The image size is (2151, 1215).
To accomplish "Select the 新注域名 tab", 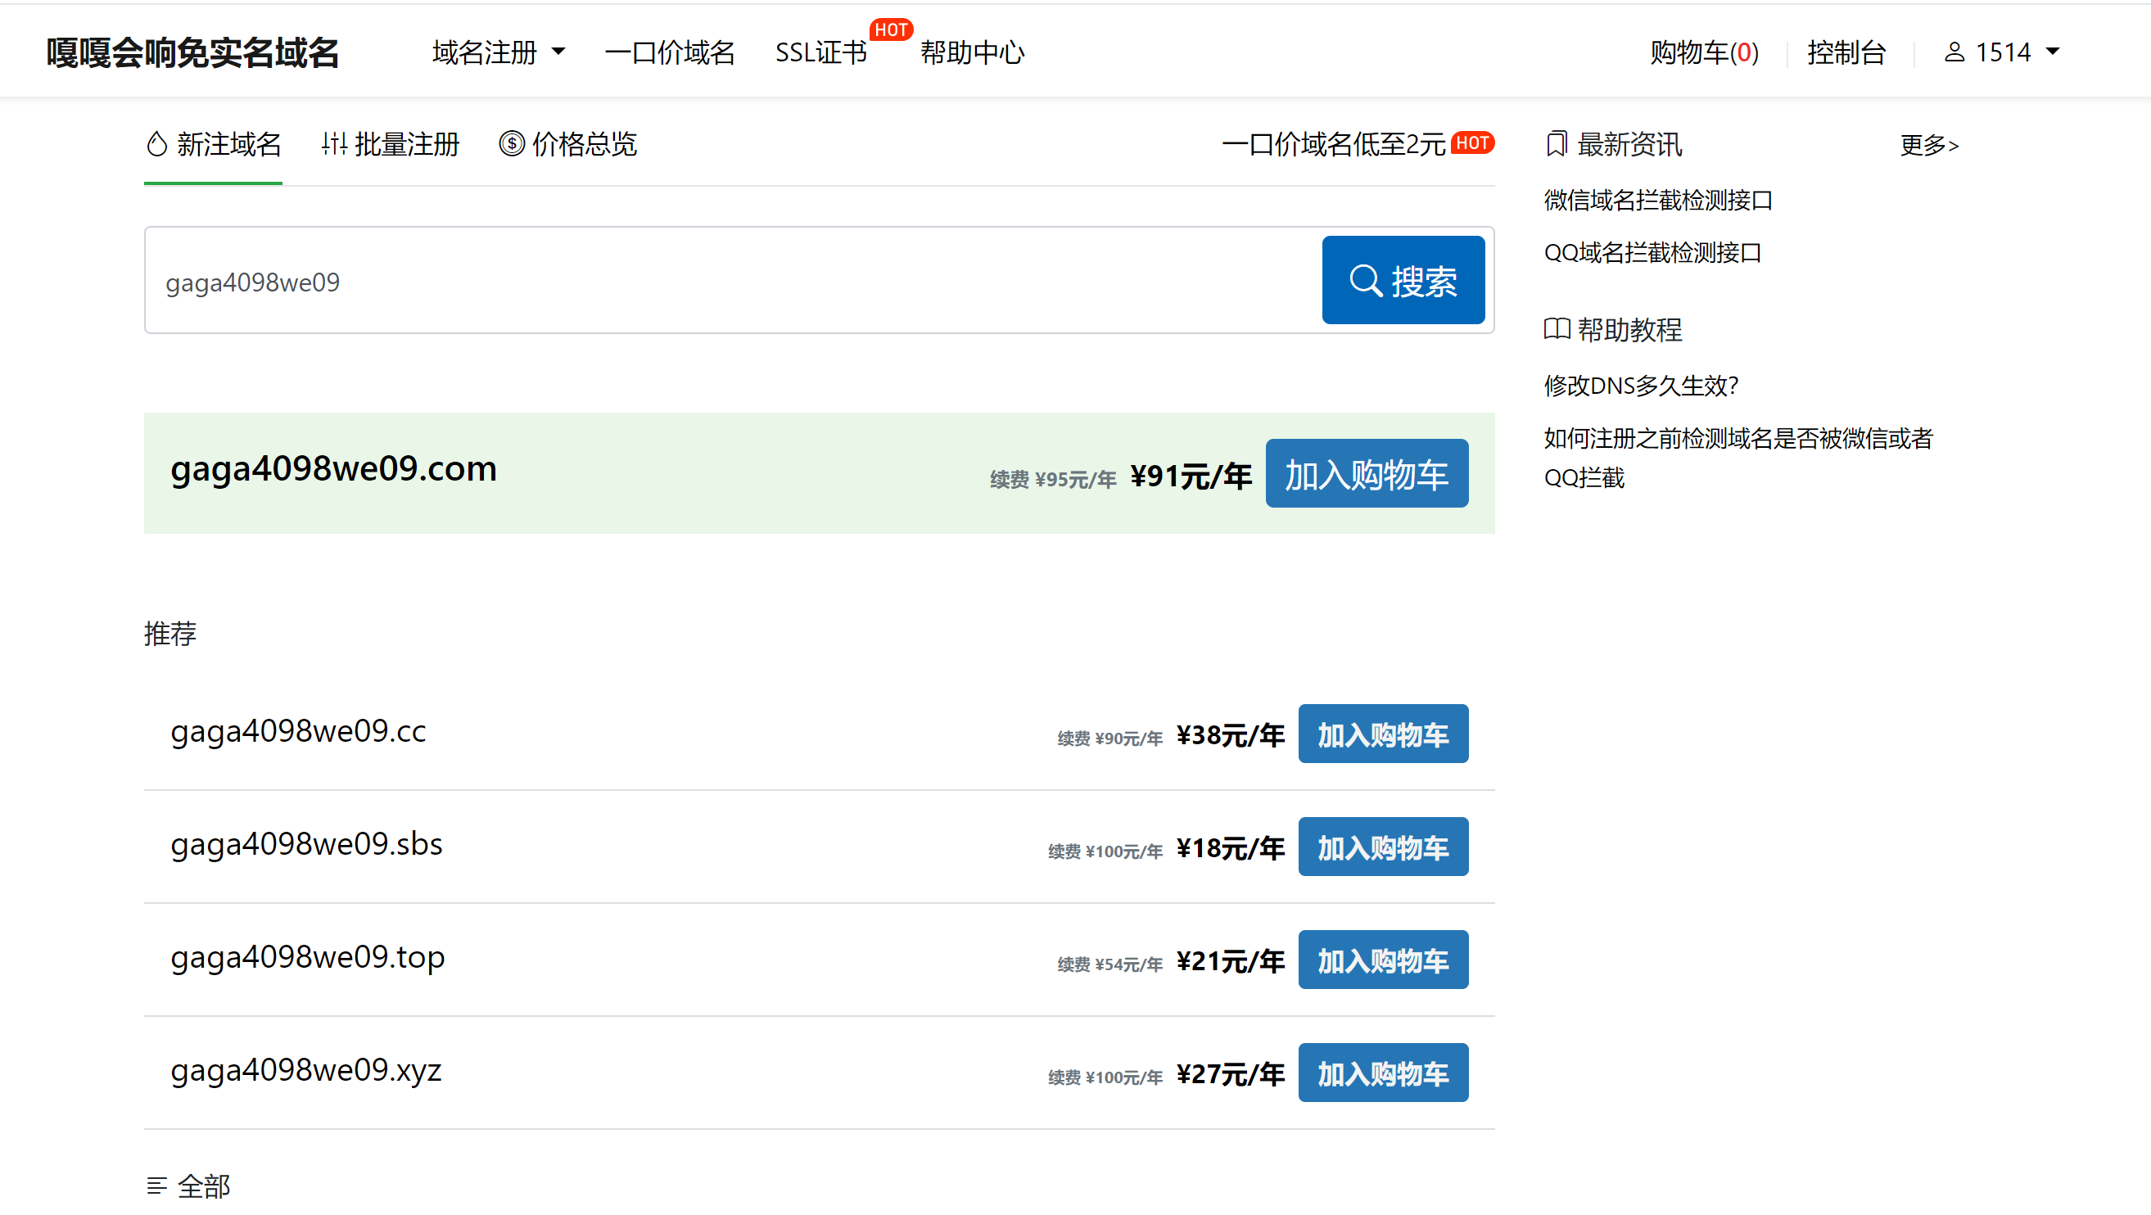I will (x=214, y=144).
